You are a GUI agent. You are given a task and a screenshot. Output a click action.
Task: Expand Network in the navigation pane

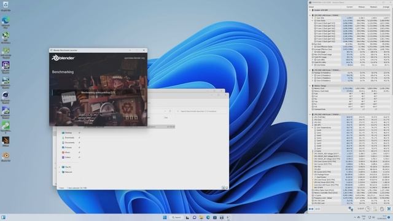pyautogui.click(x=60, y=172)
